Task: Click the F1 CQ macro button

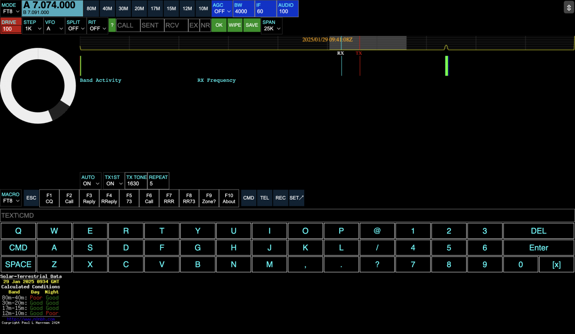Action: coord(49,198)
